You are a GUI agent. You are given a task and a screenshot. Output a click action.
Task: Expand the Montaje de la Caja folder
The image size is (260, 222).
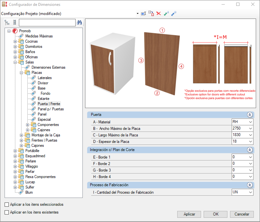21,135
